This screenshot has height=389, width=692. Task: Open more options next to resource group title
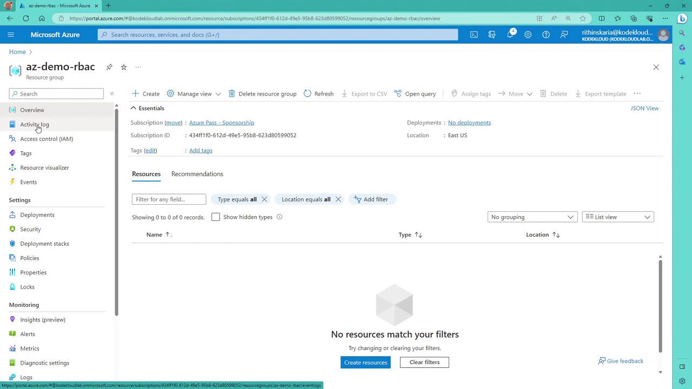[x=138, y=67]
